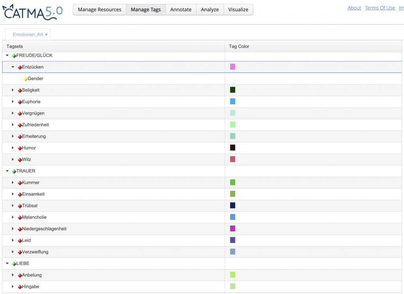
Task: Click the green tagset icon beside TRAUER
Action: (14, 172)
